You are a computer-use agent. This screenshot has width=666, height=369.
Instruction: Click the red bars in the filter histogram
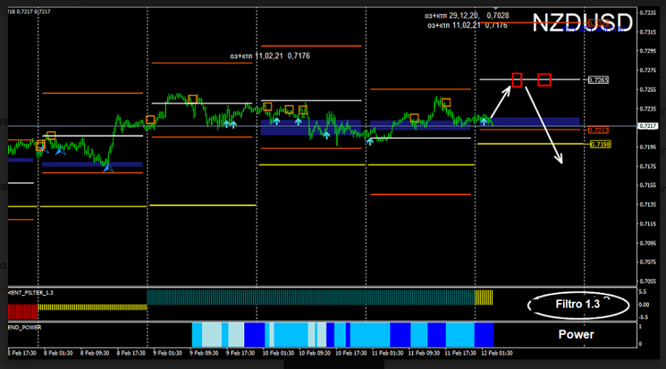[22, 306]
